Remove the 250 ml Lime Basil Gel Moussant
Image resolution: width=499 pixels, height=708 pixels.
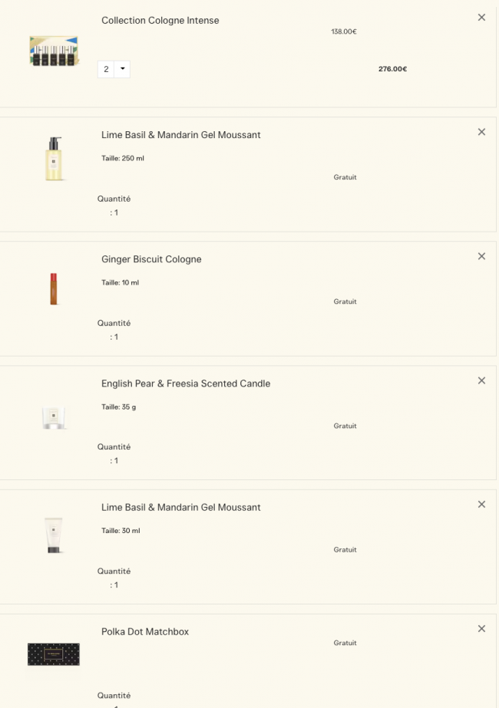point(481,132)
